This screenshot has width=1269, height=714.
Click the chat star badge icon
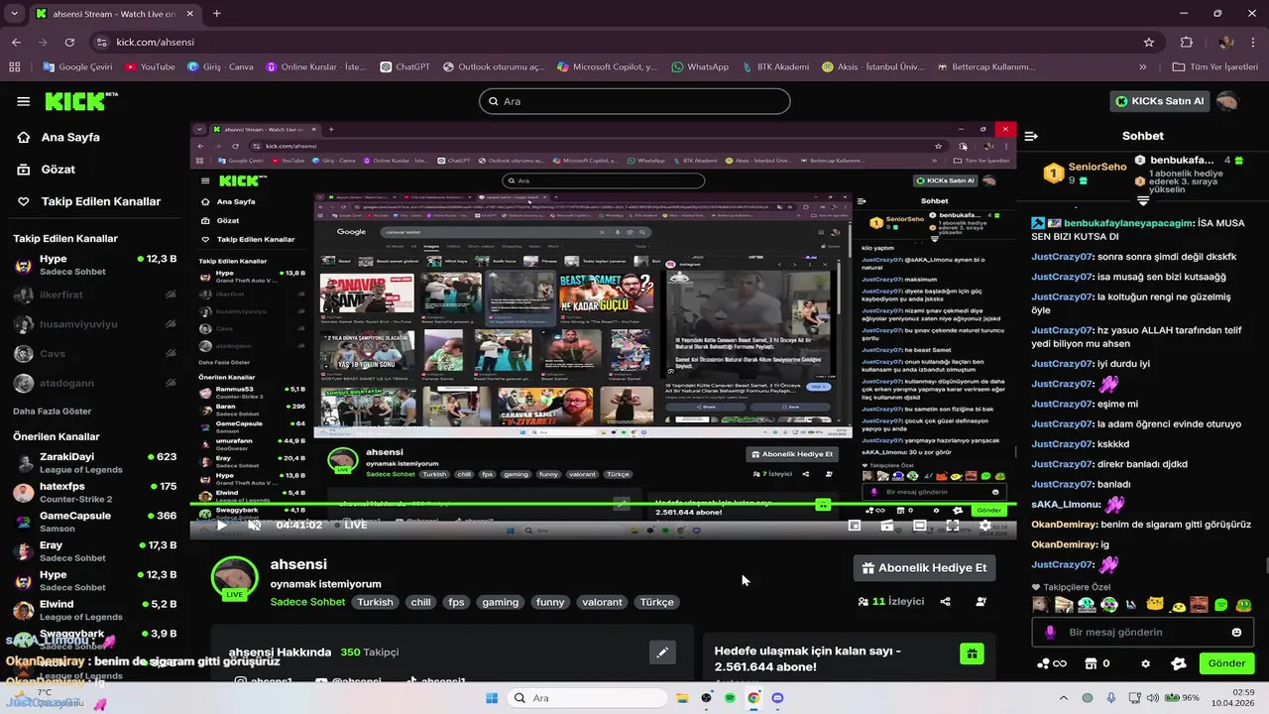(1178, 663)
